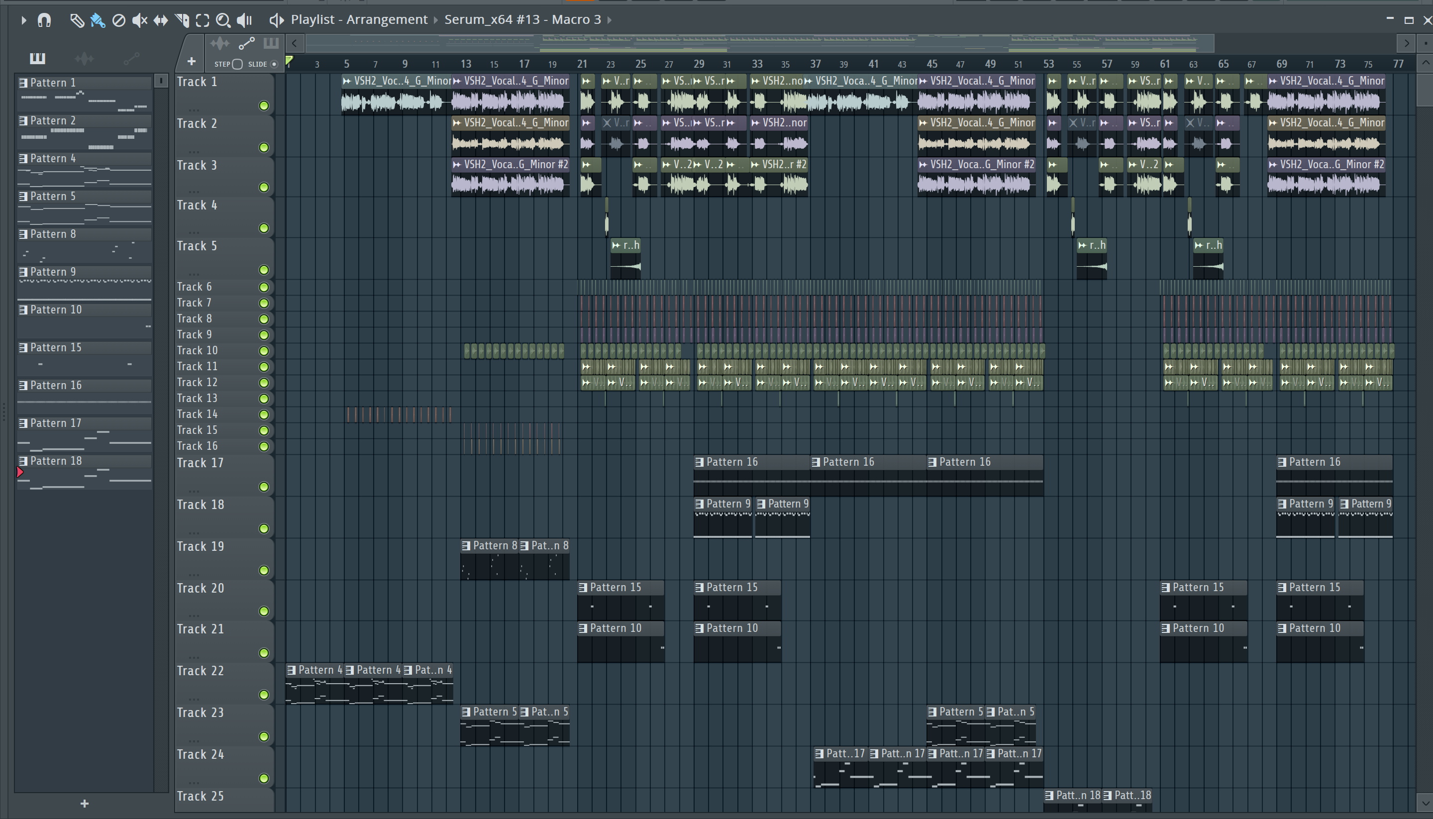Click the speaker icon before Playlist title
Viewport: 1433px width, 819px height.
pyautogui.click(x=276, y=20)
